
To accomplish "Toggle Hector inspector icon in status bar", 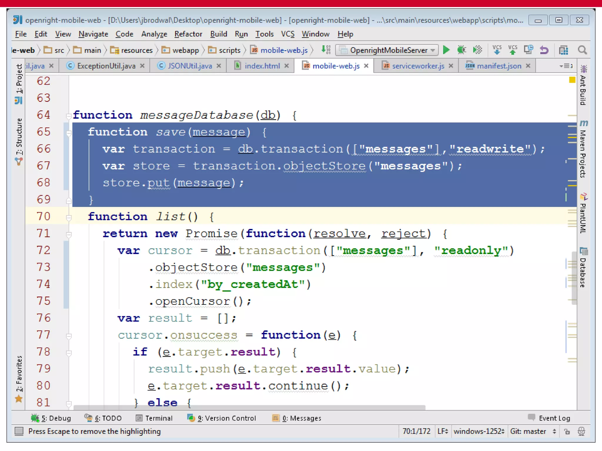I will pos(581,431).
